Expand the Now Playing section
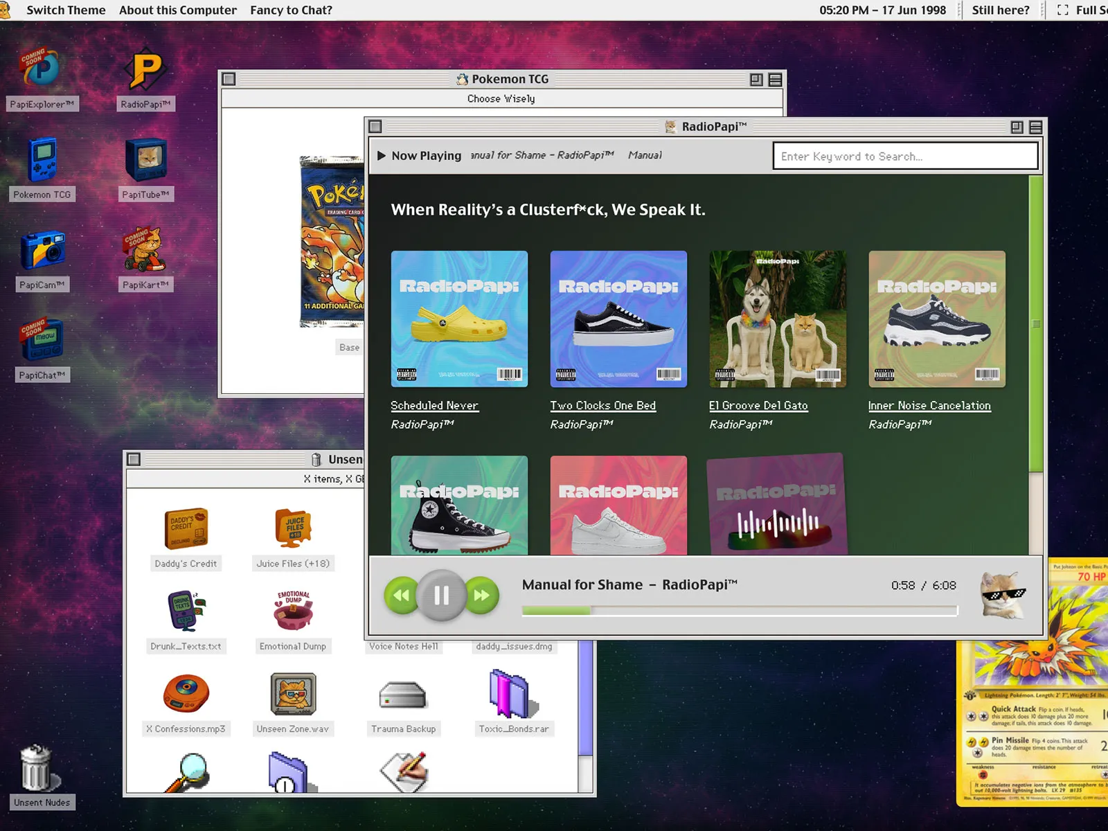 [x=420, y=155]
